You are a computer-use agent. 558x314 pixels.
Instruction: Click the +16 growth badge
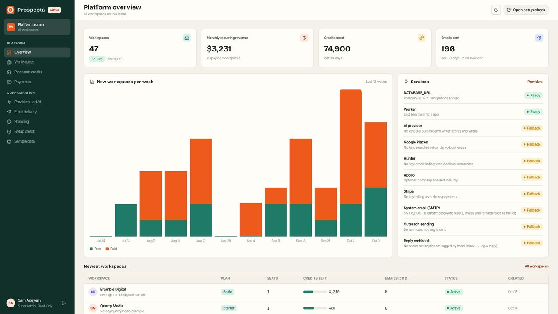pyautogui.click(x=97, y=59)
